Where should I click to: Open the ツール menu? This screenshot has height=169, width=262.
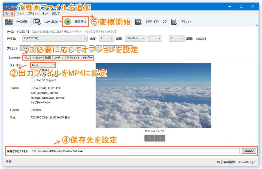pos(21,13)
